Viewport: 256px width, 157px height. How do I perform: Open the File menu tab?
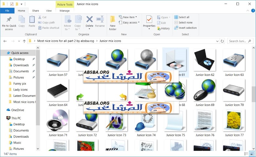[x=7, y=10]
